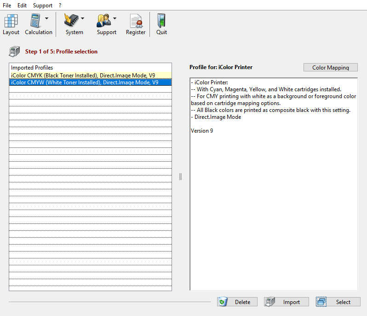Viewport: 367px width, 316px height.
Task: Click the panel splitter handle
Action: point(180,176)
